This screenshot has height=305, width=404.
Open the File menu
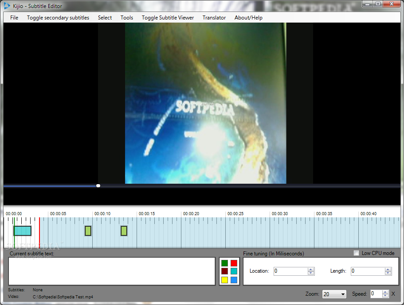(14, 18)
